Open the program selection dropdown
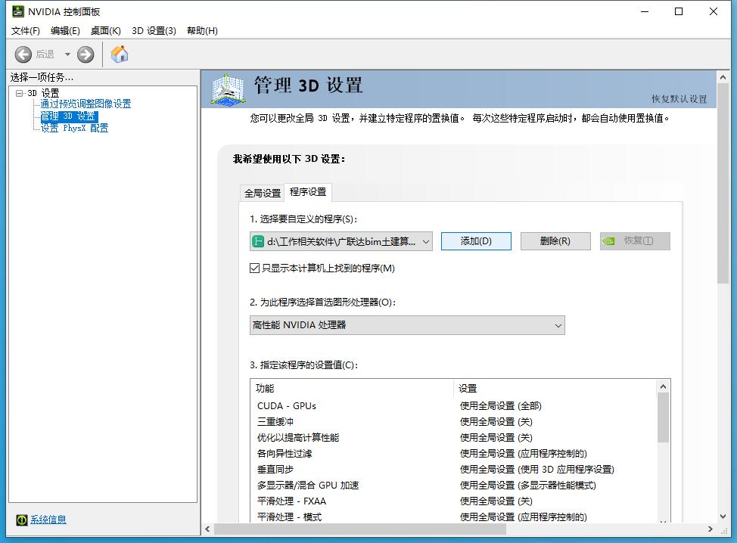Image resolution: width=737 pixels, height=543 pixels. pyautogui.click(x=341, y=241)
